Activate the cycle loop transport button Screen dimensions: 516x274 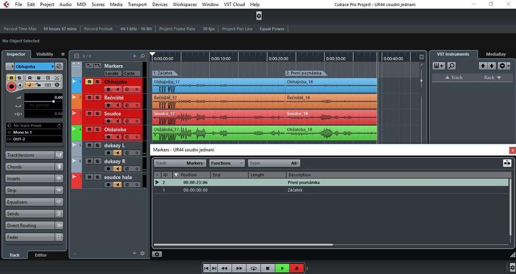coord(253,268)
